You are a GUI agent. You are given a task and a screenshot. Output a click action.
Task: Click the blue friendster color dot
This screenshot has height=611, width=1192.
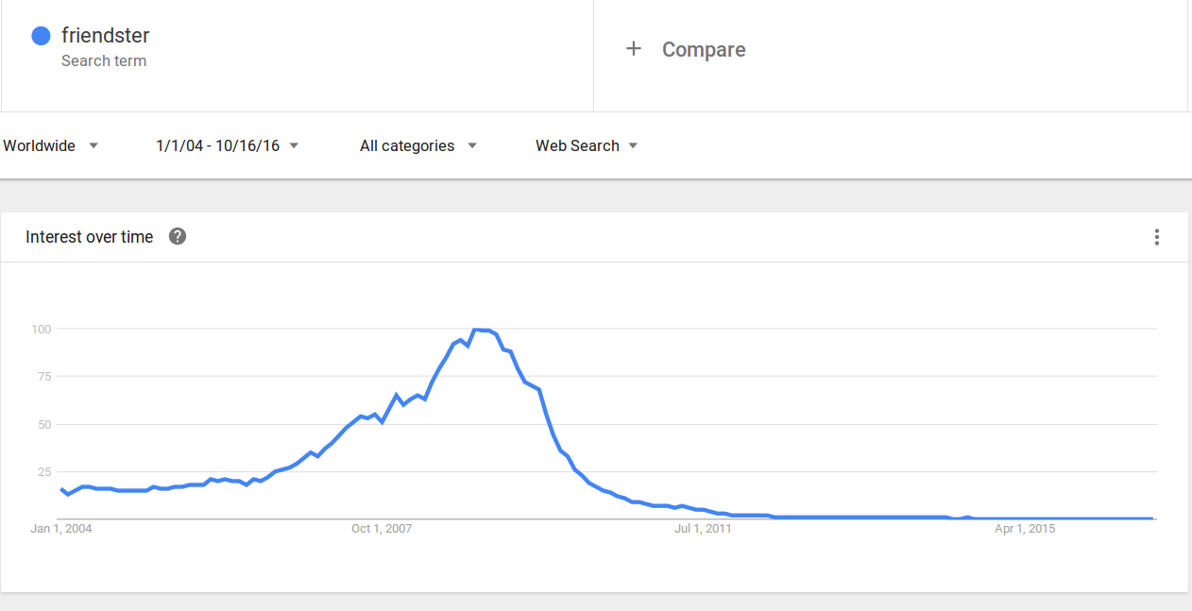click(41, 36)
